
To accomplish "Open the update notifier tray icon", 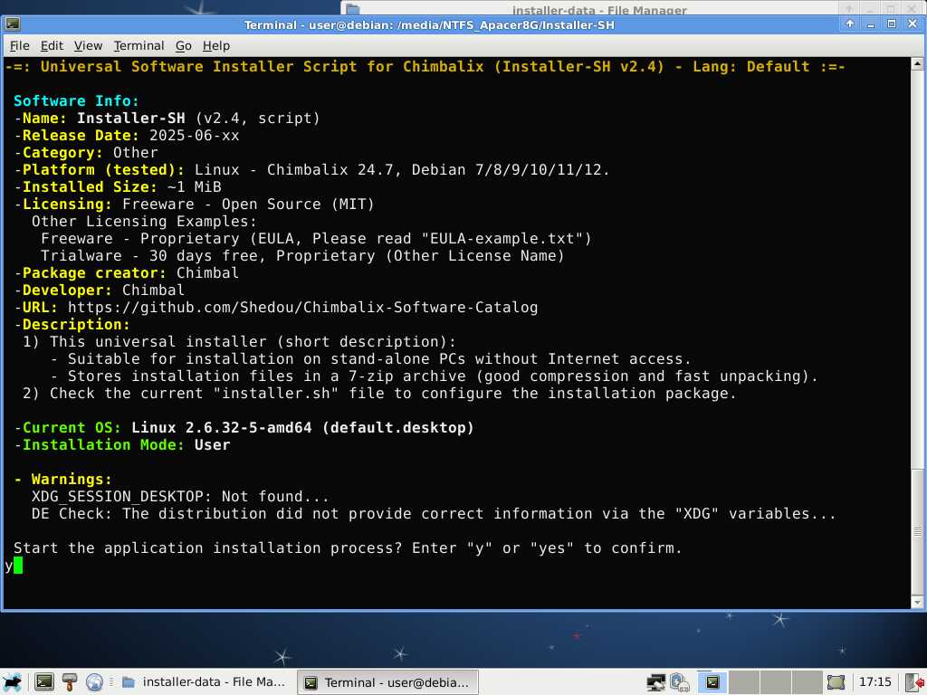I will click(680, 682).
